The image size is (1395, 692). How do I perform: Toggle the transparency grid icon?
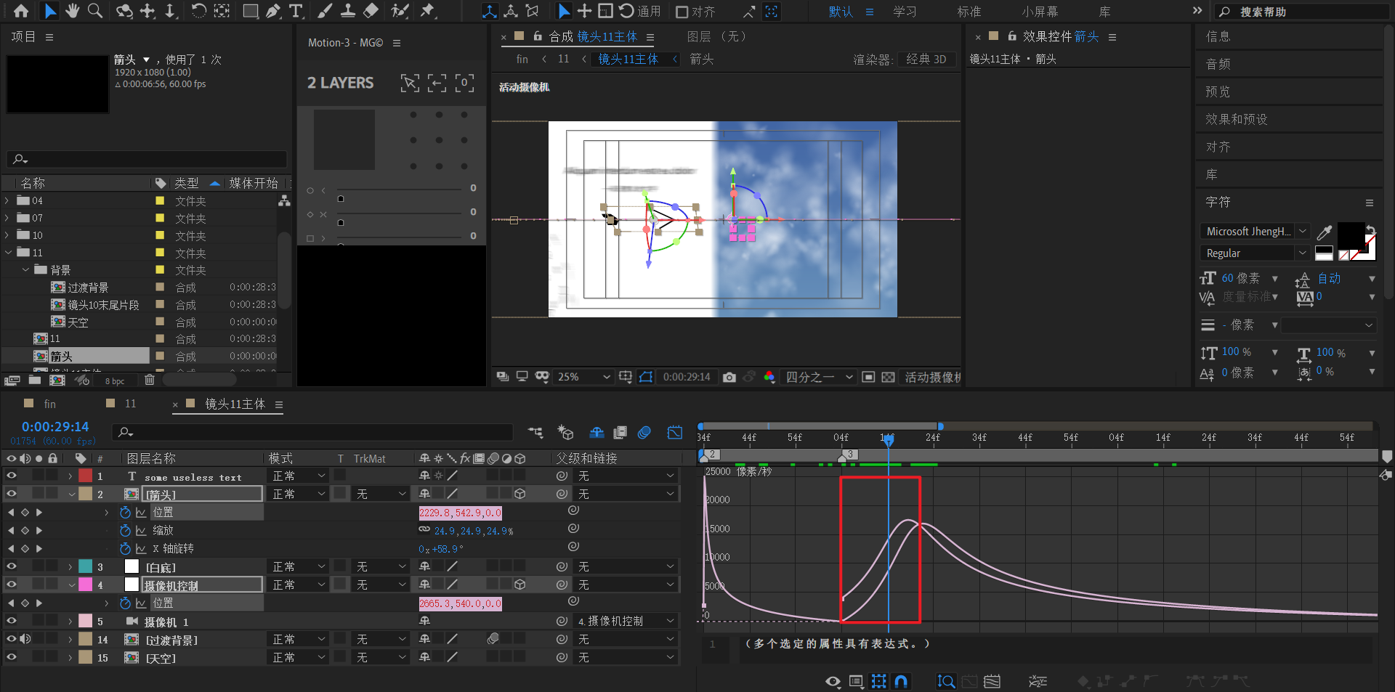click(x=888, y=377)
